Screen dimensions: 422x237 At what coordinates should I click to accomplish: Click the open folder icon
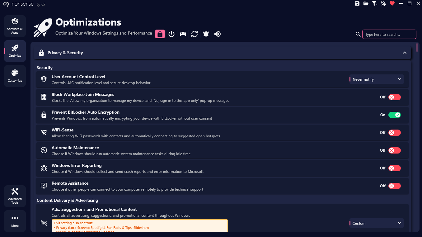(x=366, y=3)
